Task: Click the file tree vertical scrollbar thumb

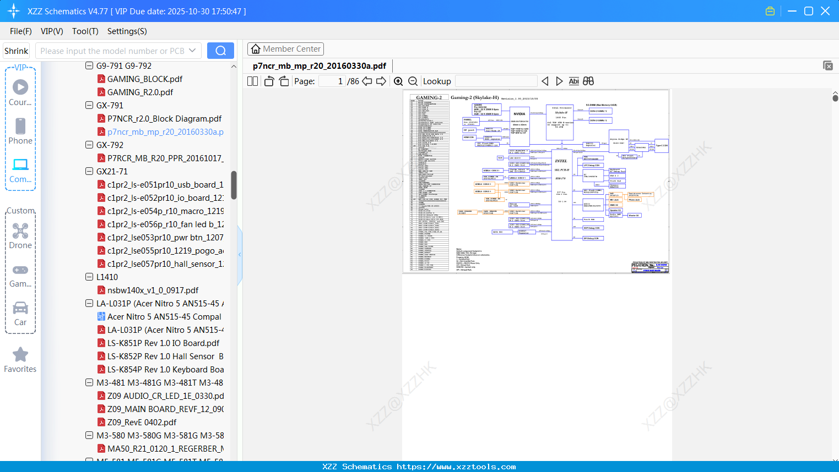Action: click(234, 185)
